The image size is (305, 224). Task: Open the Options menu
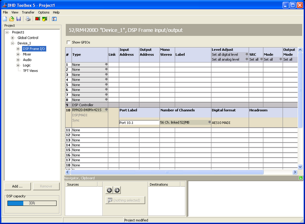coord(44,12)
